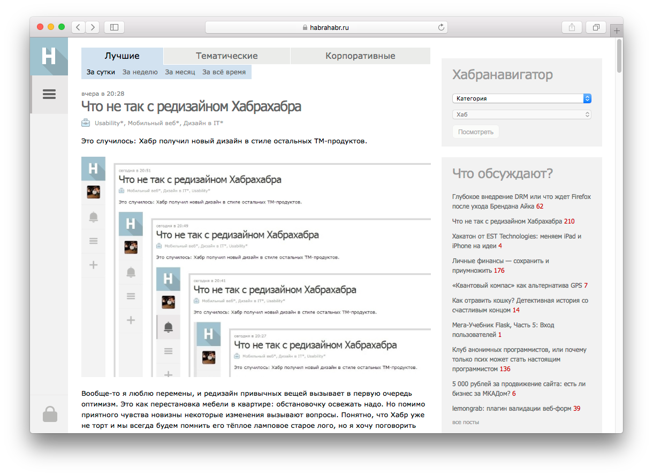
Task: Select За всё время filter
Action: tap(224, 72)
